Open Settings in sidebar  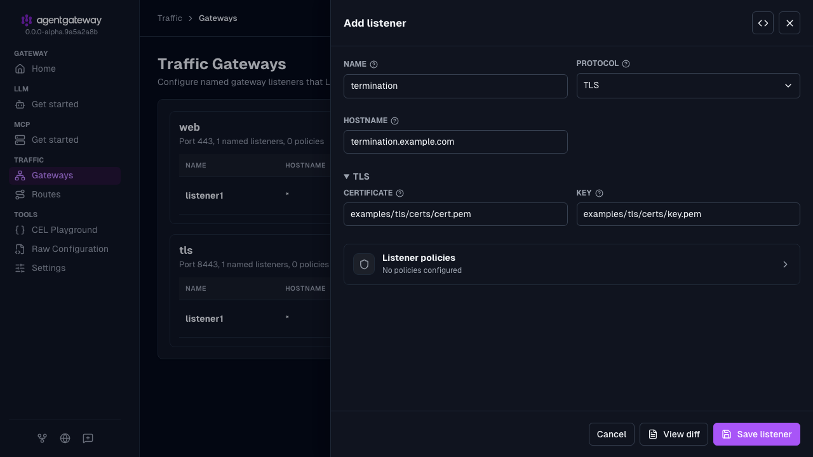click(65, 268)
